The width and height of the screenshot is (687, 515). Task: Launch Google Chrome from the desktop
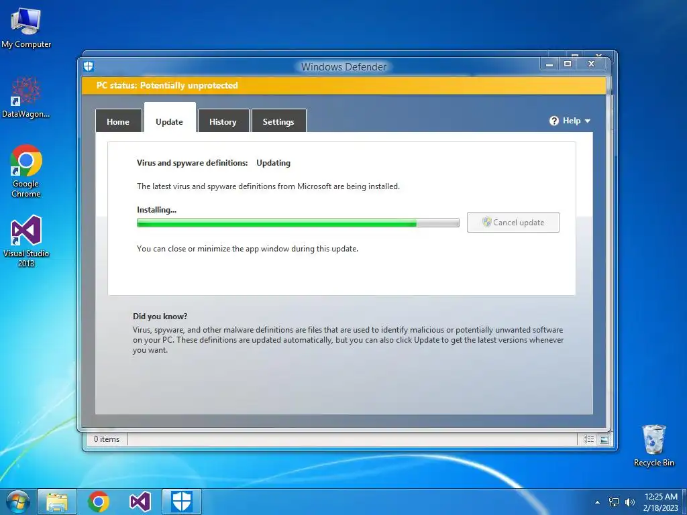click(x=26, y=171)
